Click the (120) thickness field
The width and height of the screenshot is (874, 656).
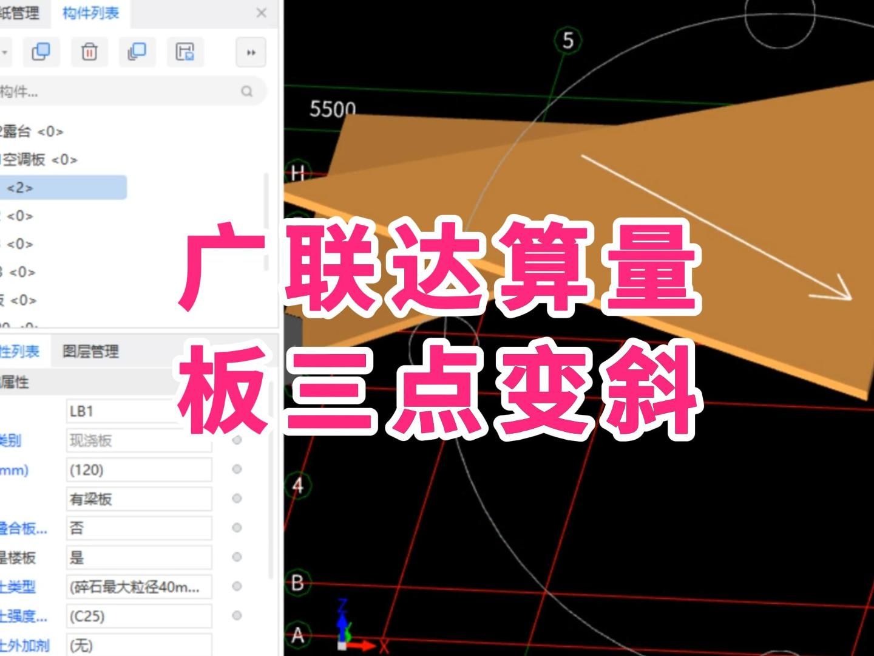(139, 470)
